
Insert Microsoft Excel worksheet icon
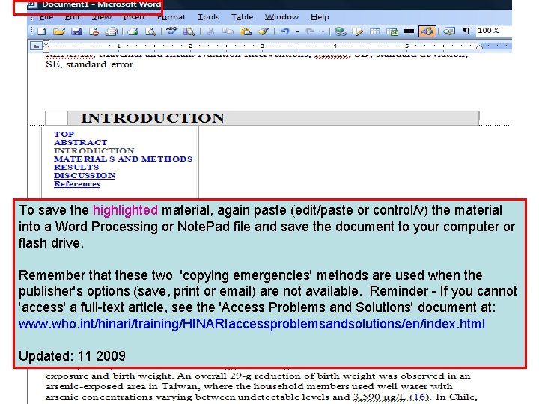(392, 31)
